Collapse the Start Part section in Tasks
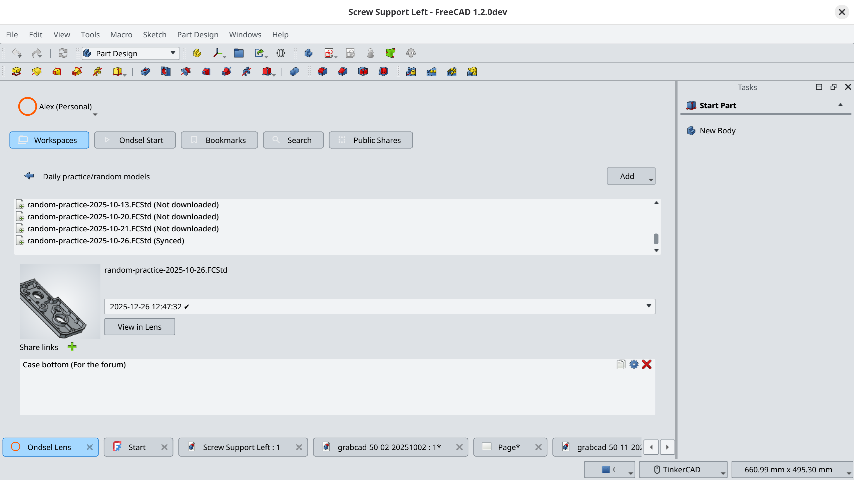Viewport: 854px width, 480px height. click(x=840, y=105)
